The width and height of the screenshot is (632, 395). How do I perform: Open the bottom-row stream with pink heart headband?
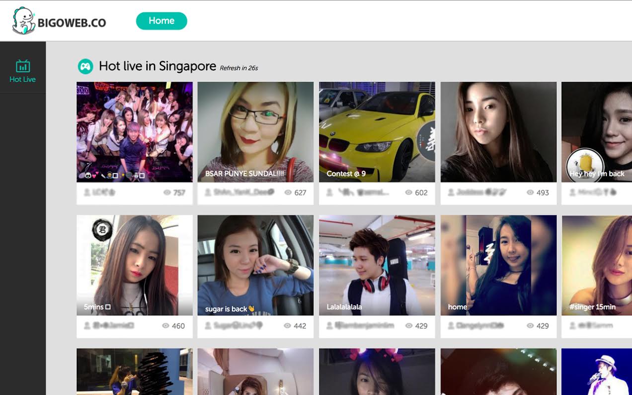click(x=377, y=372)
